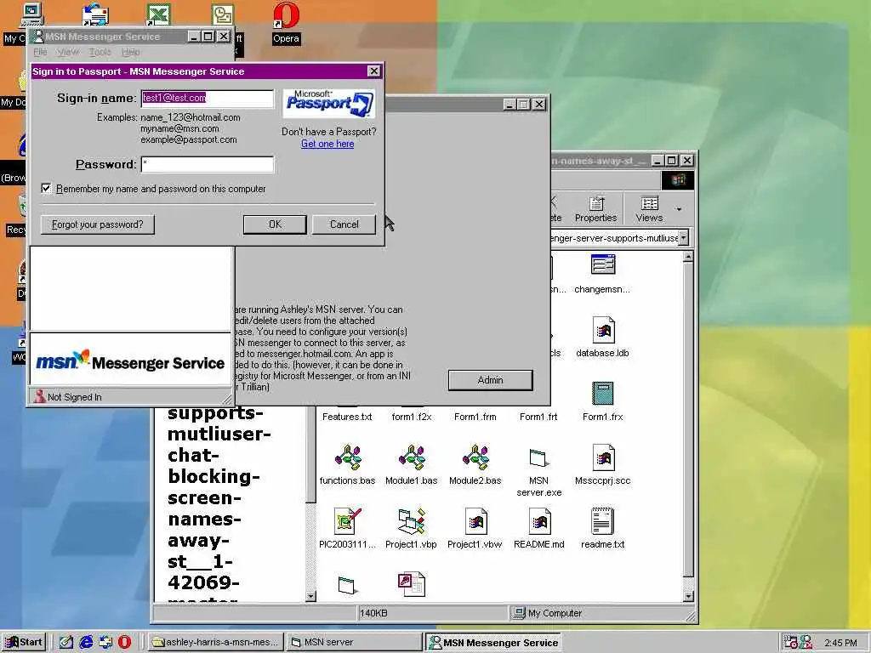The height and width of the screenshot is (653, 871).
Task: Click the Show Desktop Quick Launch icon
Action: (66, 642)
